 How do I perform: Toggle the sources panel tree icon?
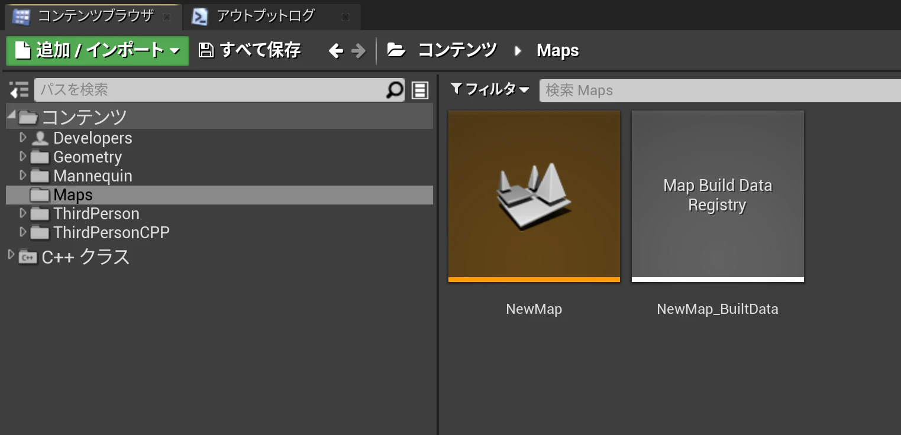click(x=19, y=90)
